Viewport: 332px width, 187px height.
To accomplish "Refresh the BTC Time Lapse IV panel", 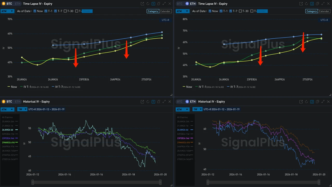I will pos(147,4).
